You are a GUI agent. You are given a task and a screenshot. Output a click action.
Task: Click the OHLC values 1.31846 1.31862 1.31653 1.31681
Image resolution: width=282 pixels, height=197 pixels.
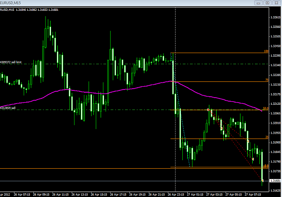[x=37, y=10]
